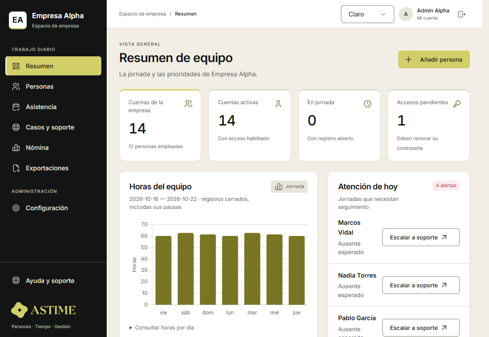Select the vie bar in chart
This screenshot has width=489, height=337.
pyautogui.click(x=164, y=270)
